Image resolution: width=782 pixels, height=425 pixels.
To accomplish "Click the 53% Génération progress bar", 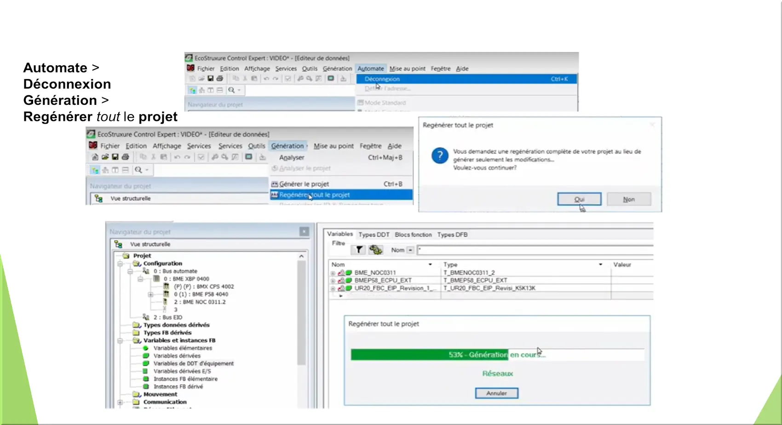I will tap(497, 355).
